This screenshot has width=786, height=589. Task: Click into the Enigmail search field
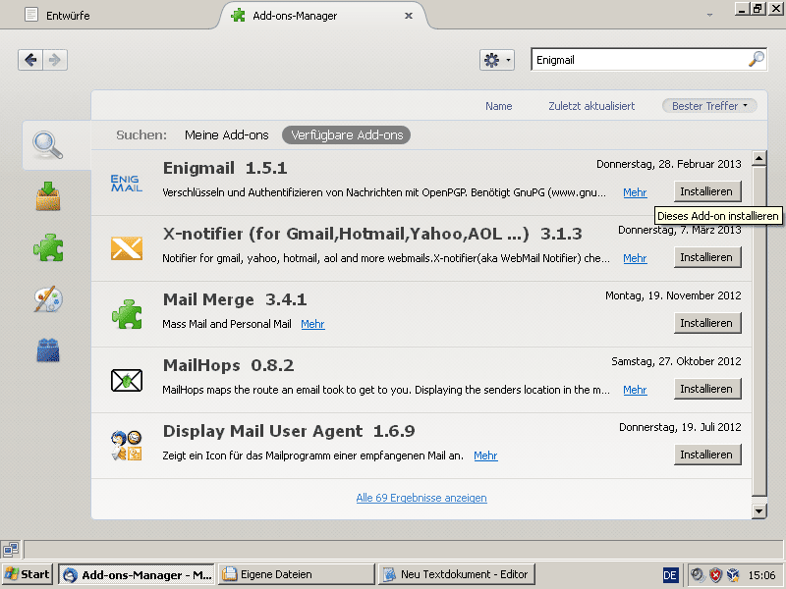pos(639,60)
